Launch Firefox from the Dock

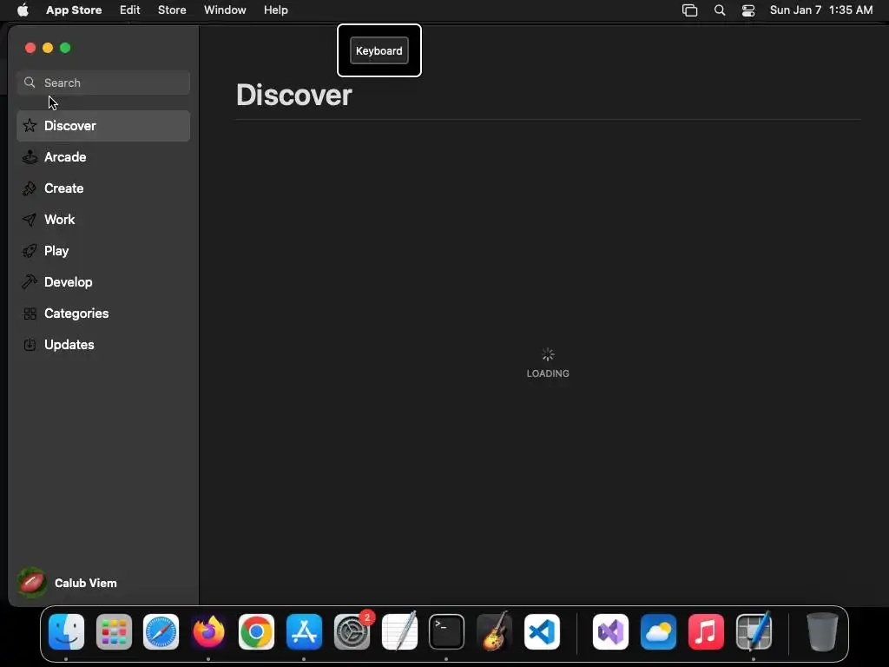[x=208, y=632]
